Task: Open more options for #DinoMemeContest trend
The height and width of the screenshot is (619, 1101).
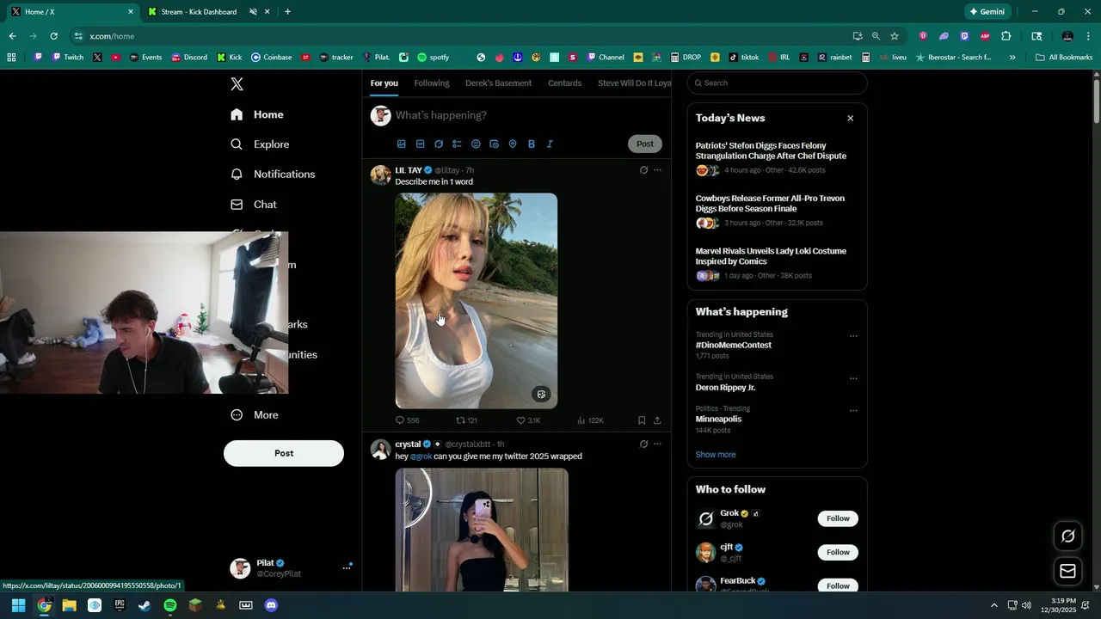Action: click(853, 336)
